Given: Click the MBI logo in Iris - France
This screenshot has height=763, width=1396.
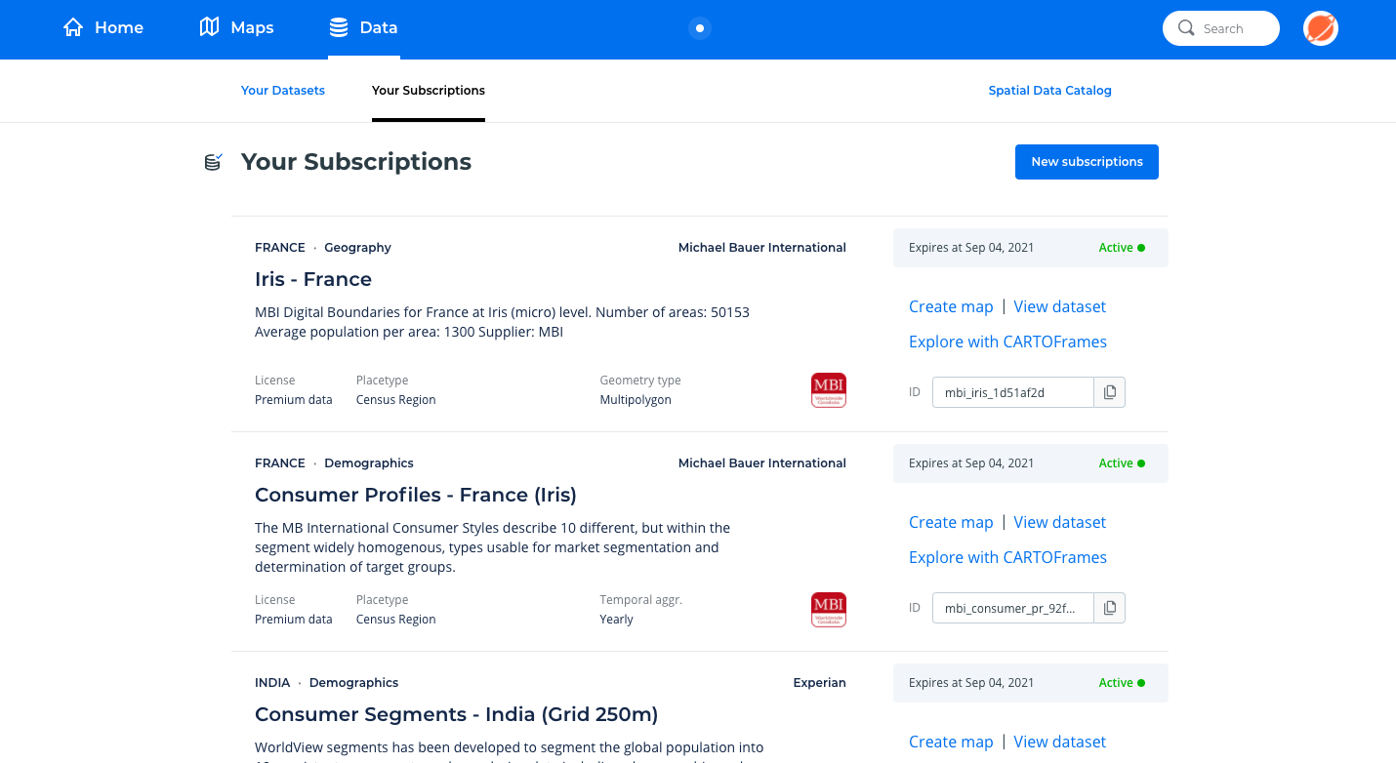Looking at the screenshot, I should (x=829, y=390).
